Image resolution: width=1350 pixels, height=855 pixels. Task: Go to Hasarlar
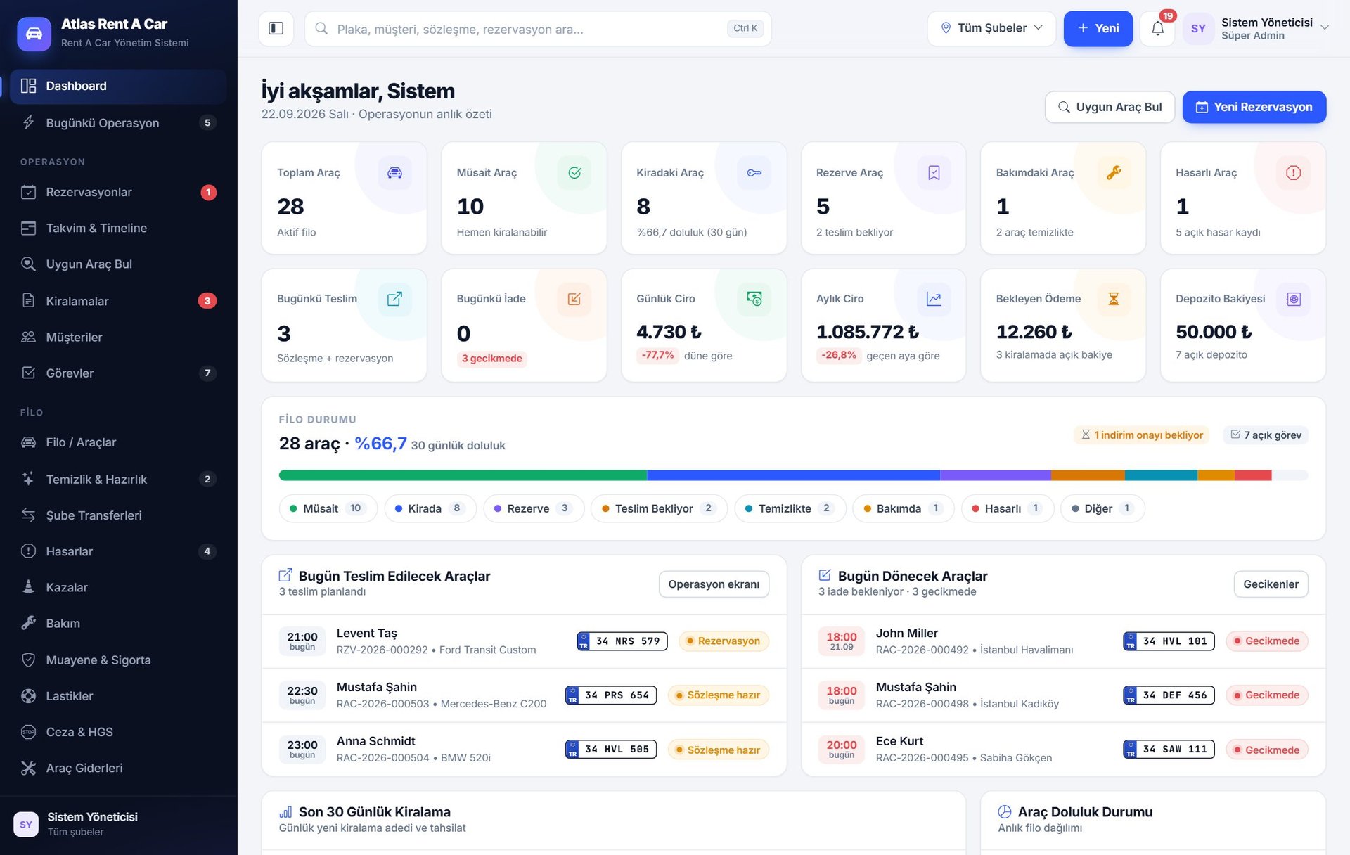118,551
